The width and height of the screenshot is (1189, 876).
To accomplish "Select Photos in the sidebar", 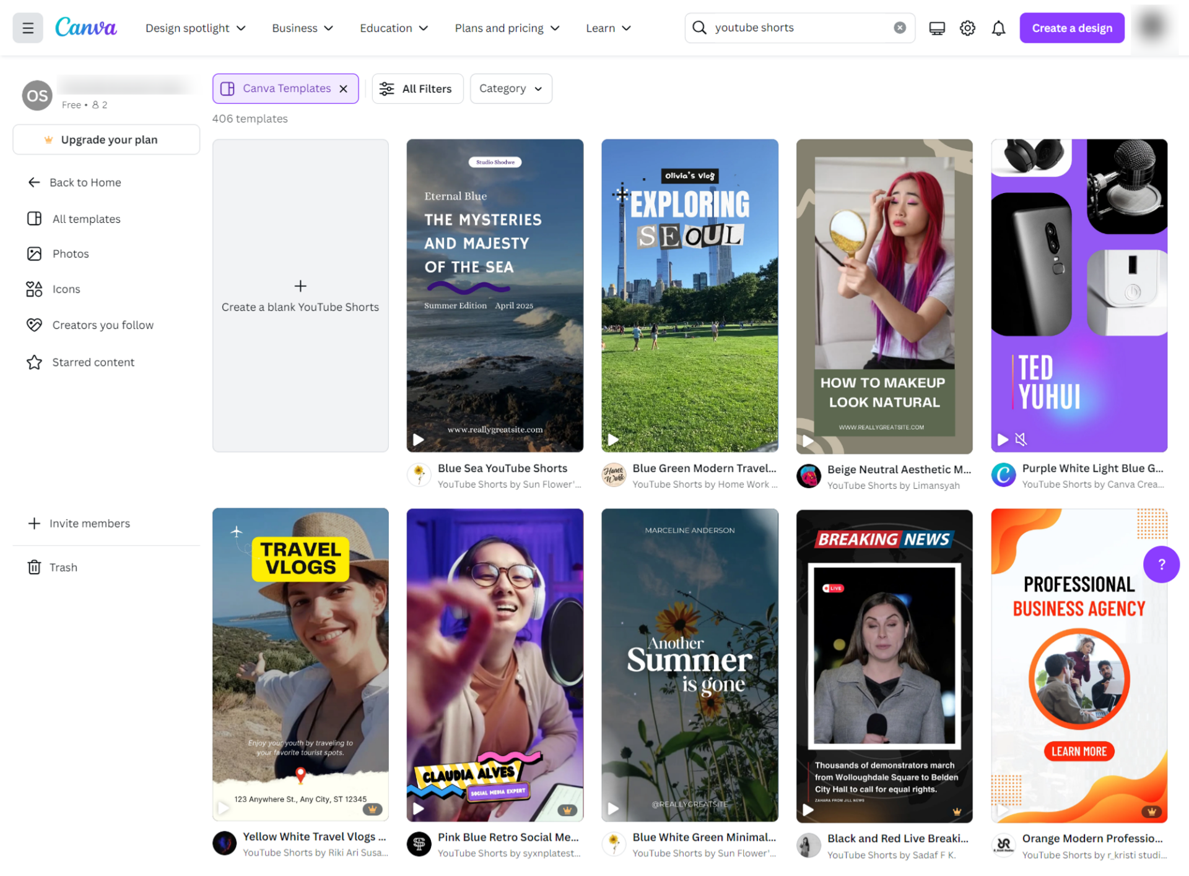I will point(70,253).
